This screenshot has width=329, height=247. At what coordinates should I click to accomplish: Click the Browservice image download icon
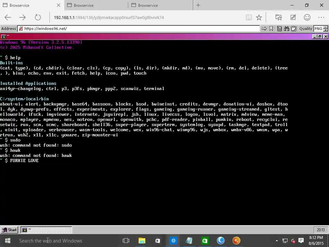(x=280, y=29)
